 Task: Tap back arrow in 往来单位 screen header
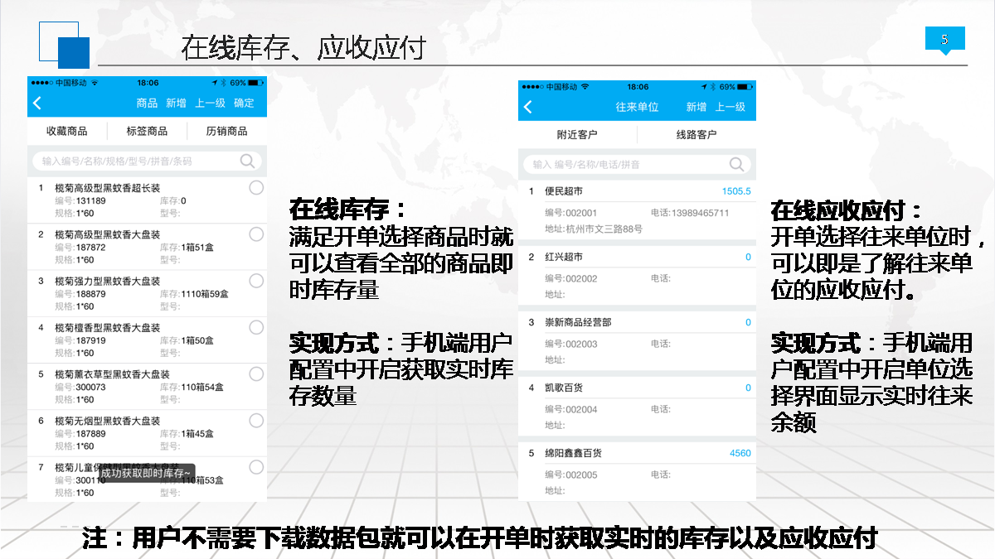pyautogui.click(x=528, y=107)
